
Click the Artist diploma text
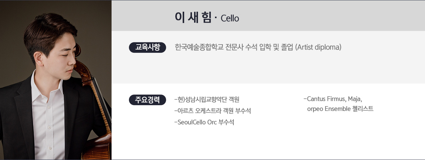[x=318, y=47]
